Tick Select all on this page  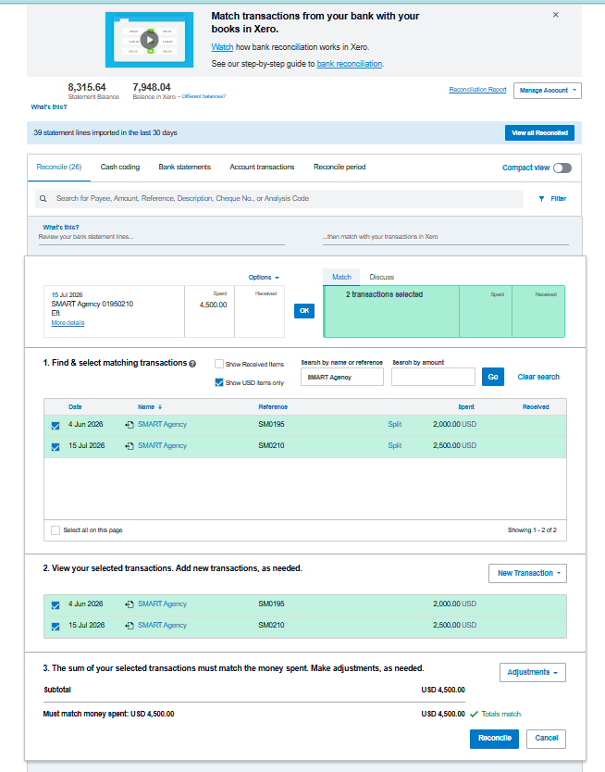(x=56, y=530)
